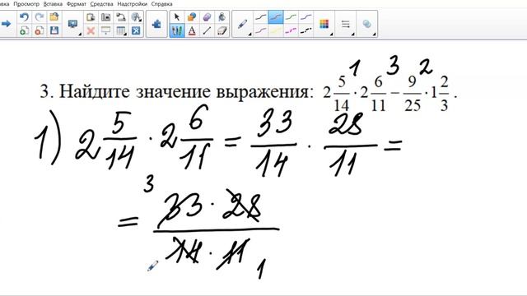527x296 pixels.
Task: Open the measurement tools dropdown icon
Action: coord(136,16)
